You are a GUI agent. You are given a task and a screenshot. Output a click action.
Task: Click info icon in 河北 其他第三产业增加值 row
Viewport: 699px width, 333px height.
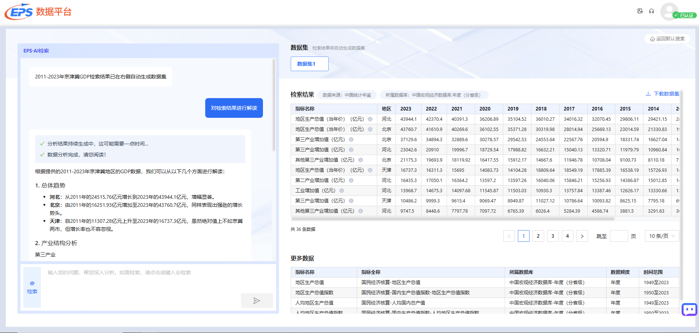click(x=360, y=211)
